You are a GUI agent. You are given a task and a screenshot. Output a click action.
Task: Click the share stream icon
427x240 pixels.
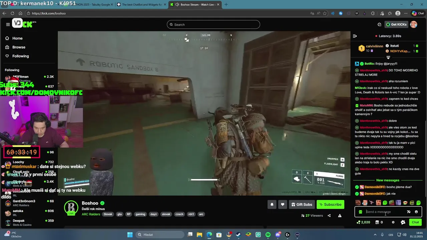coord(329,216)
